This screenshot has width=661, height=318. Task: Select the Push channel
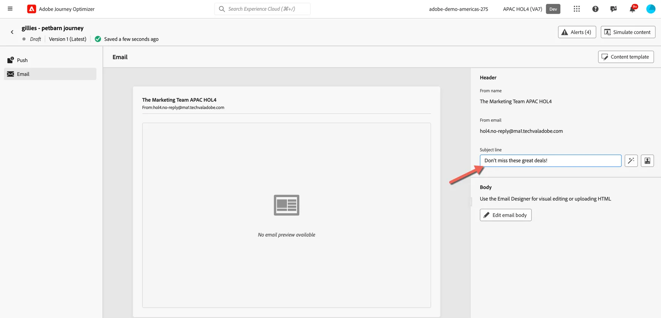pyautogui.click(x=50, y=60)
